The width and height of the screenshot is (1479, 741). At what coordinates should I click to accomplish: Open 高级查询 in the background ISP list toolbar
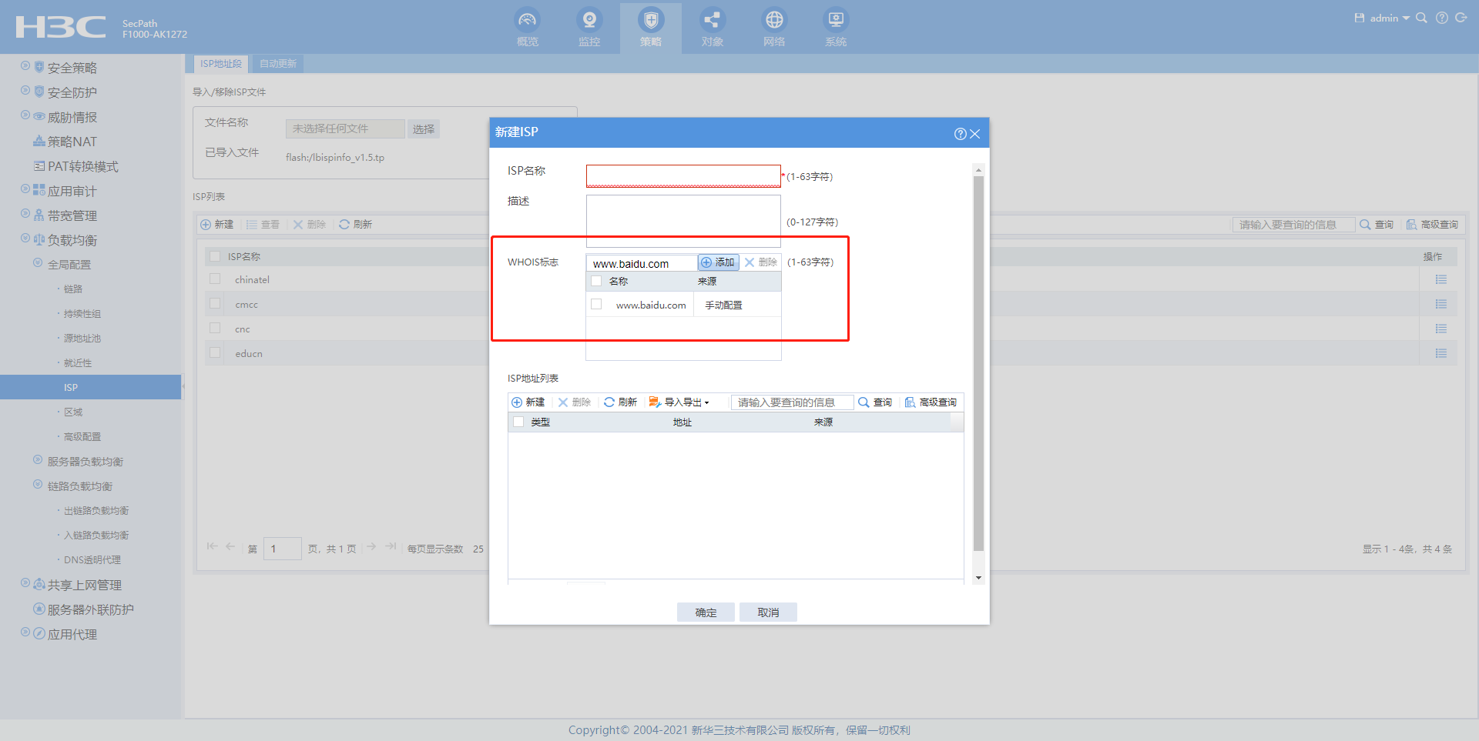click(1433, 225)
